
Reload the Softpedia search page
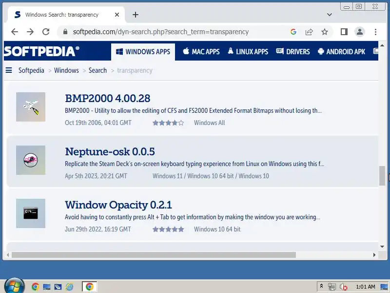(46, 32)
